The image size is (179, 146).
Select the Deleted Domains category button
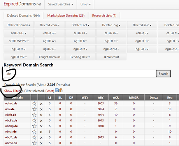[x=19, y=25]
